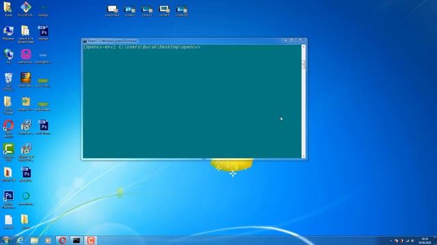Select the 'conda3' recording shortcut on desktop
437x245 pixels.
[147, 11]
